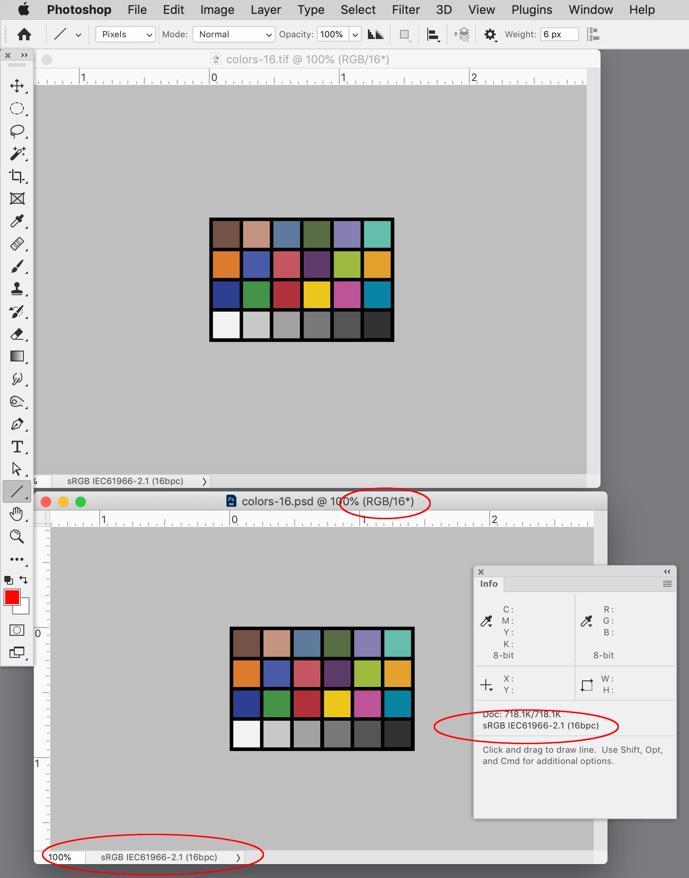Click the Opacity 100% input field
The image size is (689, 878).
pos(333,34)
